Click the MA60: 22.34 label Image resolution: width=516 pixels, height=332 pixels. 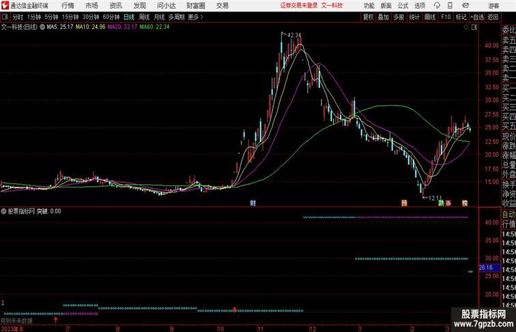pyautogui.click(x=154, y=27)
